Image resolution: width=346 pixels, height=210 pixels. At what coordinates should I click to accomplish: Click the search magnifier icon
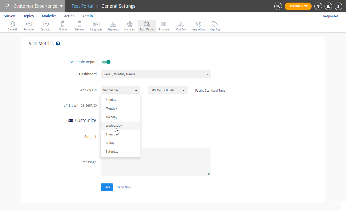click(278, 6)
